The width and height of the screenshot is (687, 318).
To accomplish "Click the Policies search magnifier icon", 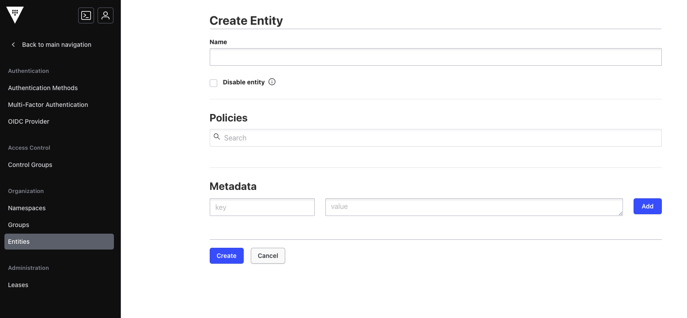I will click(217, 137).
